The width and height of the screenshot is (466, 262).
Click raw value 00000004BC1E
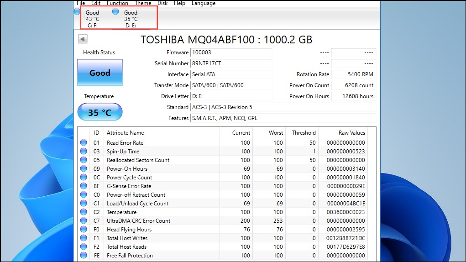tap(346, 204)
